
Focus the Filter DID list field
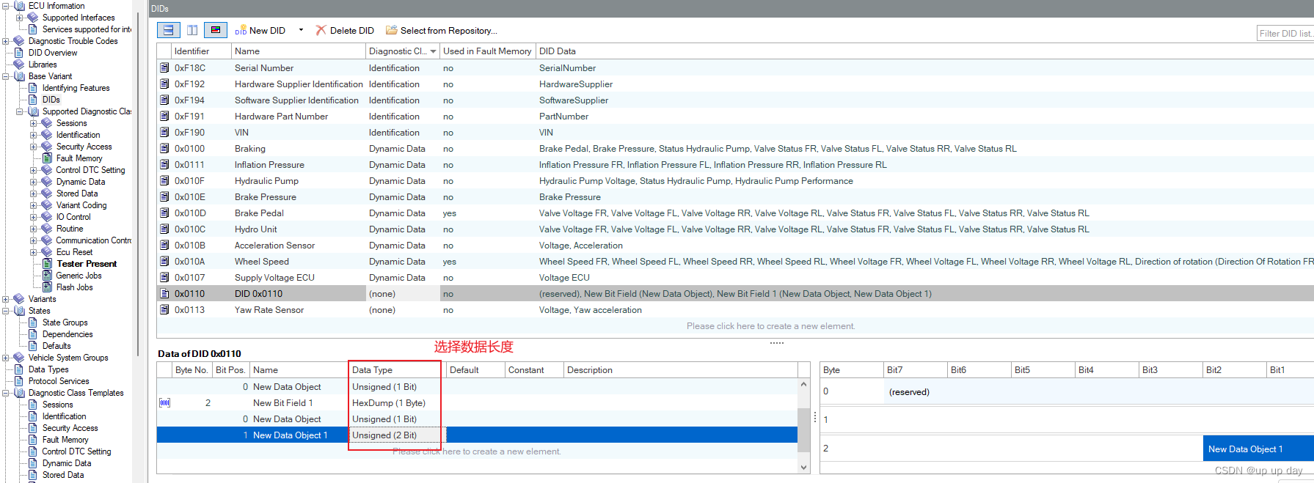(1285, 33)
